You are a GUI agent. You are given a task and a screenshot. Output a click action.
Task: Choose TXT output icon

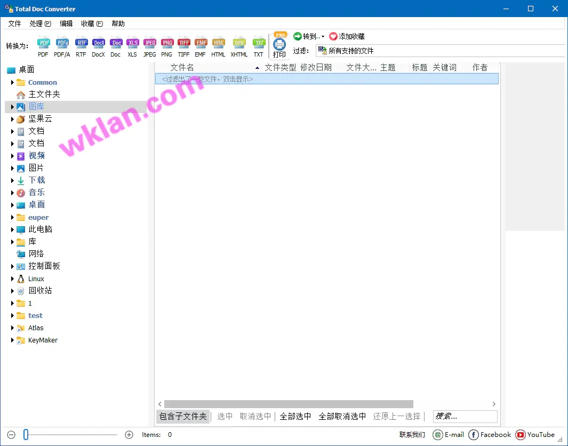click(259, 43)
